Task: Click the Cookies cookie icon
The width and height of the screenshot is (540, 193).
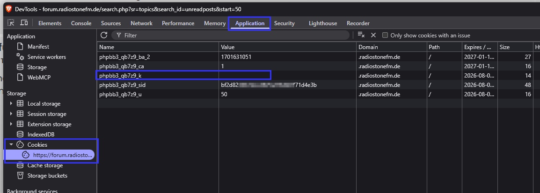Action: click(21, 145)
